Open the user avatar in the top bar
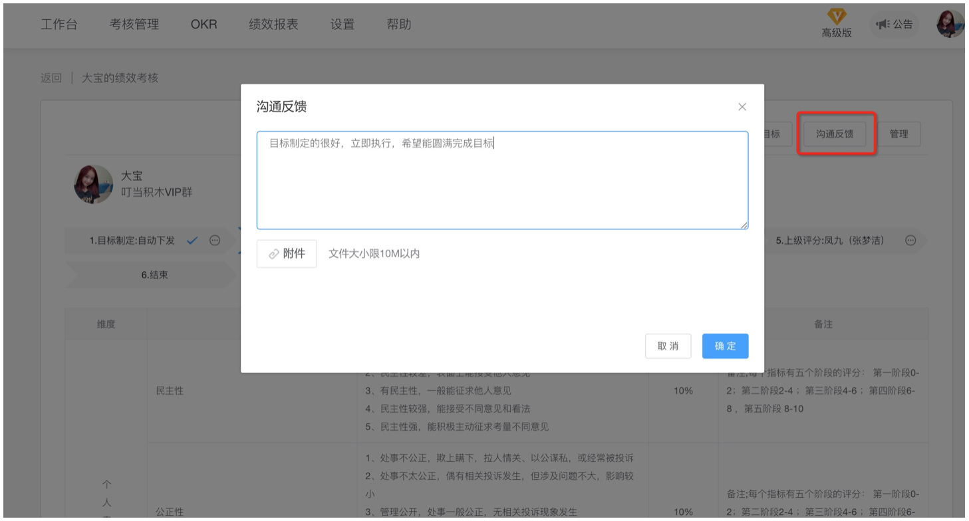969x521 pixels. point(950,25)
